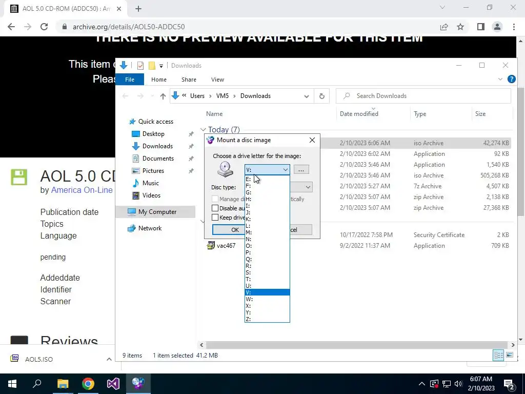This screenshot has height=394, width=525.
Task: Click Explorer up one level arrow
Action: [x=163, y=96]
